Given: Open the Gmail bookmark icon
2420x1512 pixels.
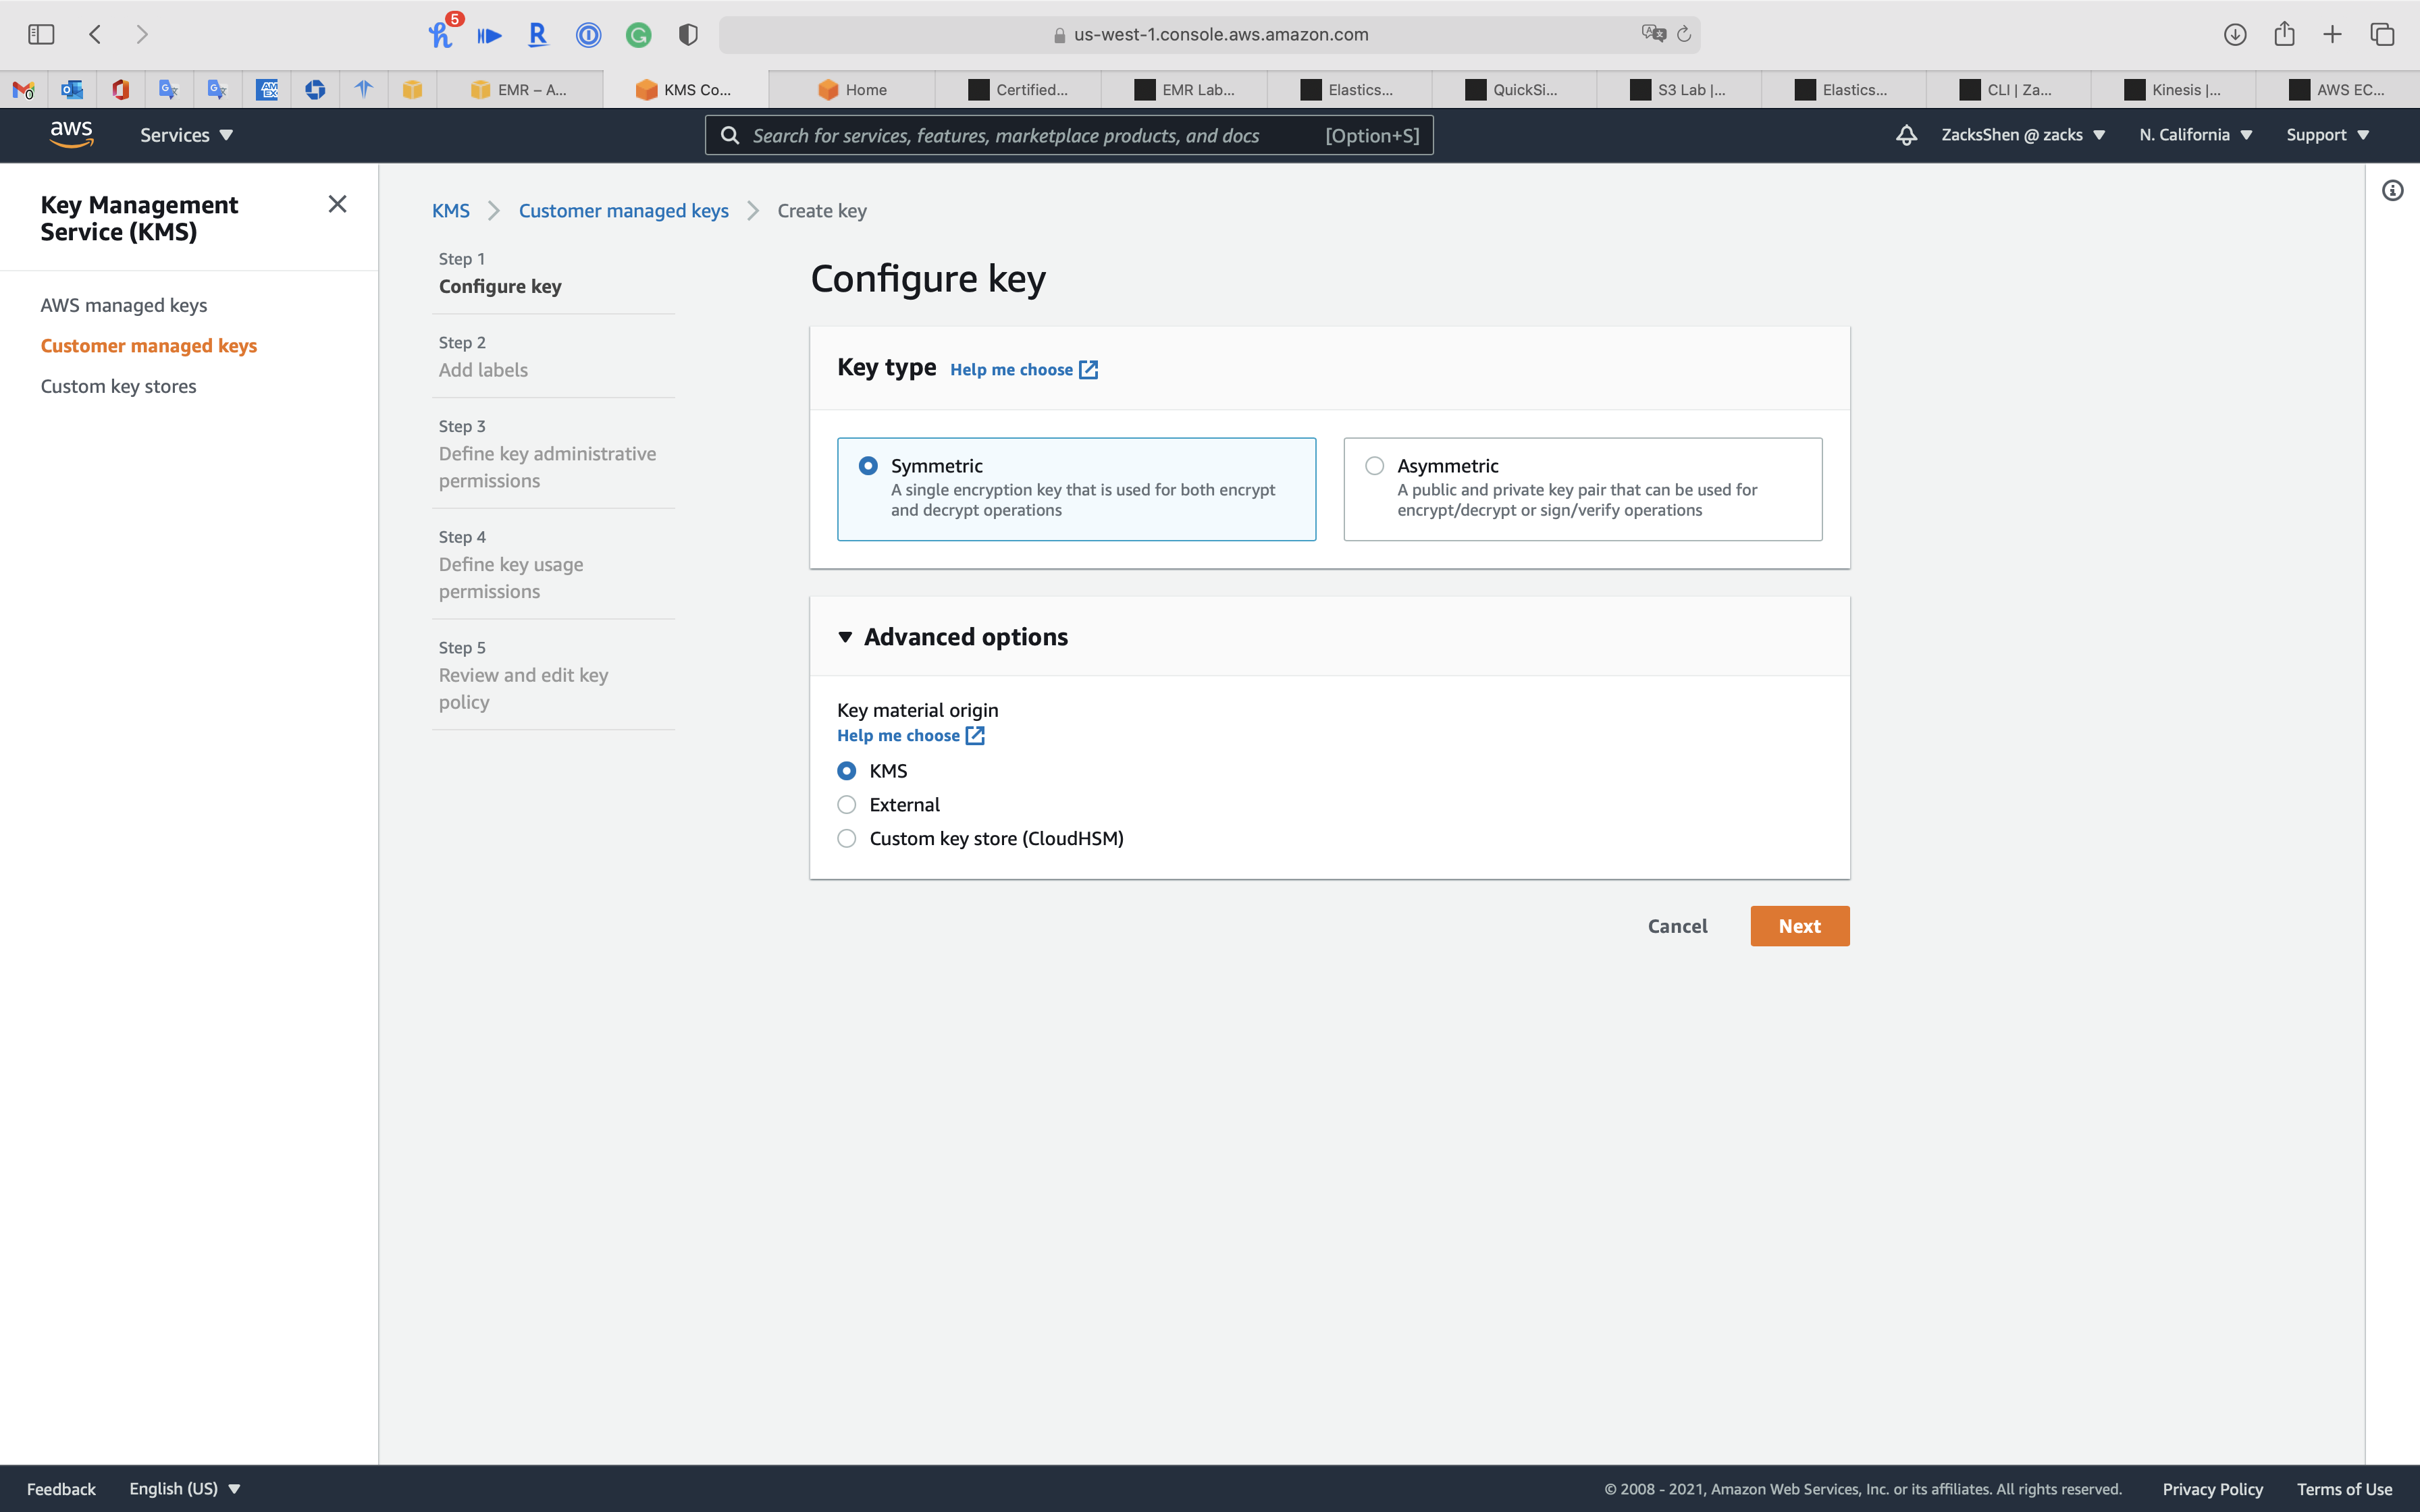Looking at the screenshot, I should click(x=24, y=90).
